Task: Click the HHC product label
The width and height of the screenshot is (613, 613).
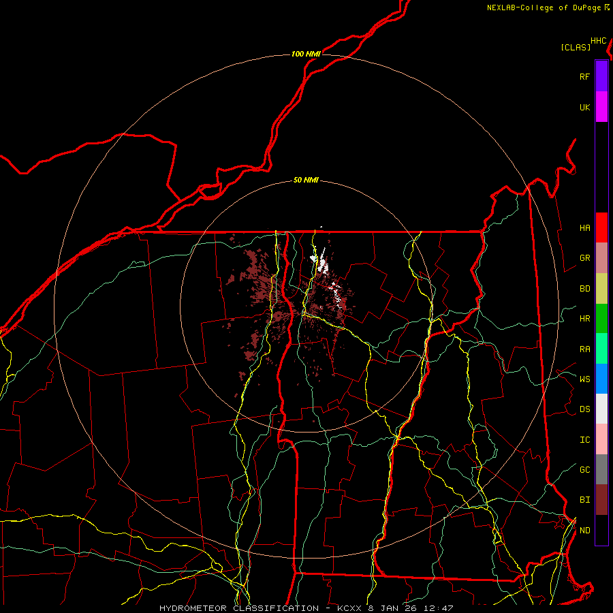Action: click(x=598, y=41)
